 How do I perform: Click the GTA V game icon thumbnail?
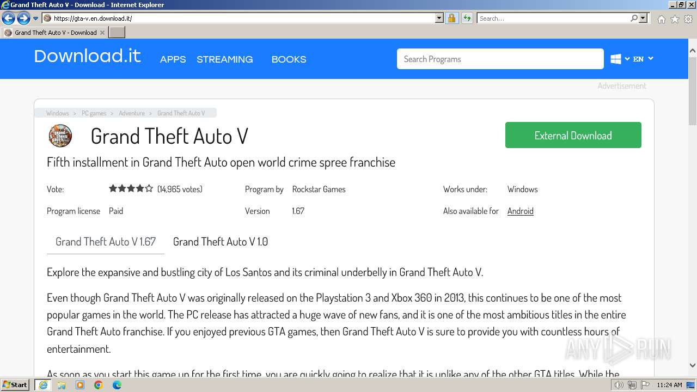tap(60, 136)
